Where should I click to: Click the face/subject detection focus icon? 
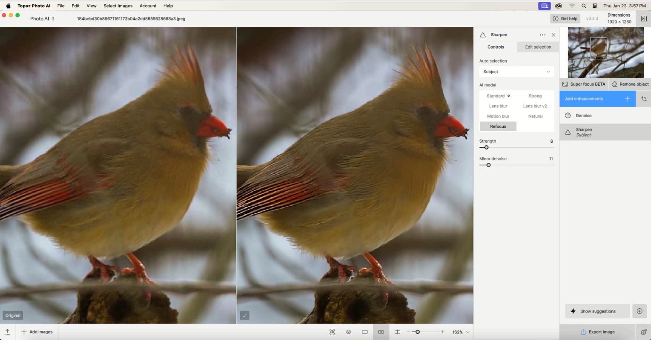tap(332, 332)
